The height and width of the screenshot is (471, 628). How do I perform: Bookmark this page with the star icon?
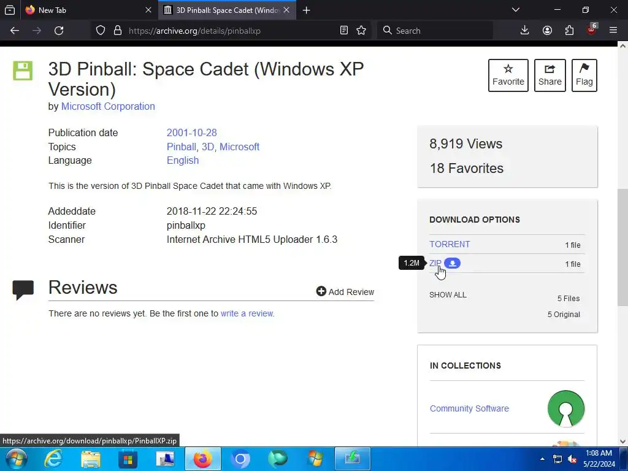tap(361, 31)
